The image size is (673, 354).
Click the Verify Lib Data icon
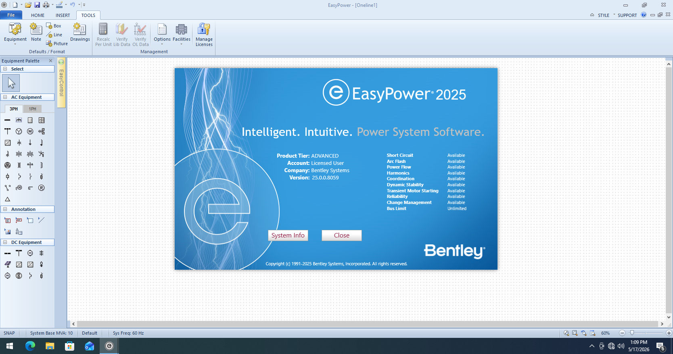121,29
